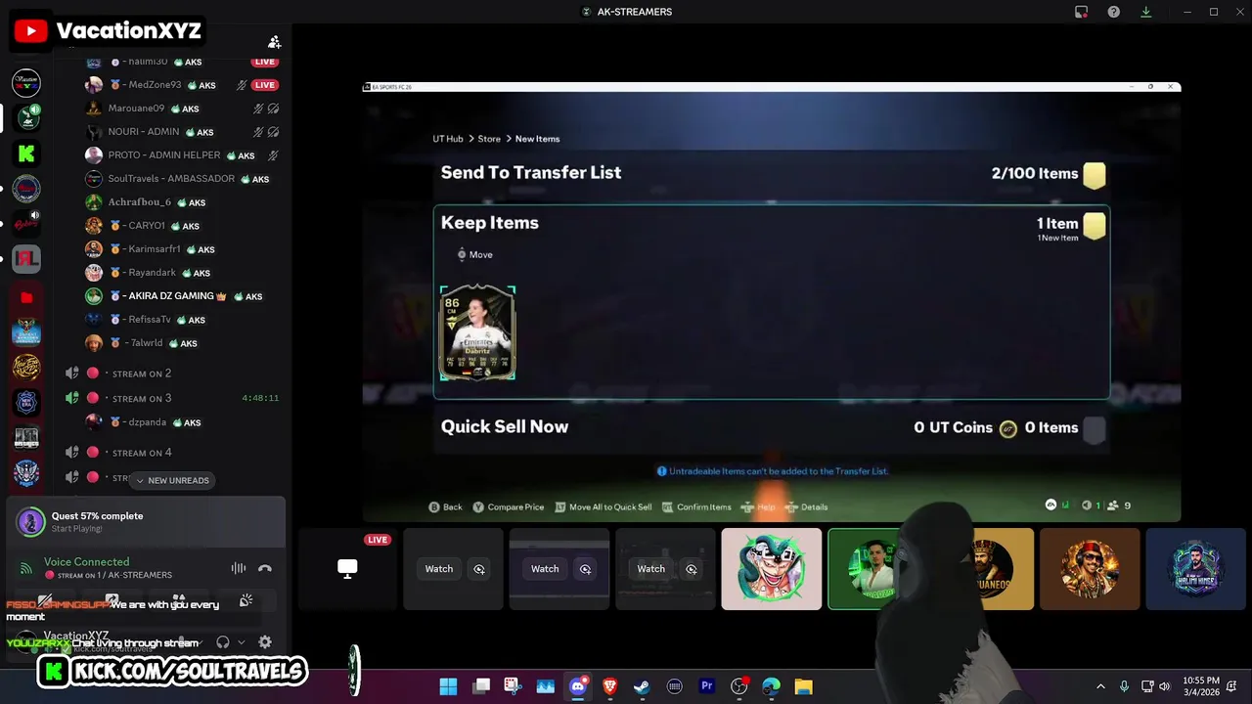Click LIVE badge next to MedZone93
The image size is (1252, 704).
tap(264, 85)
